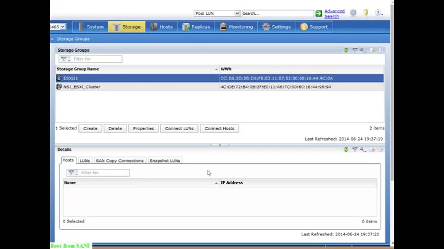Select the ESXi11 storage group row

click(x=220, y=78)
